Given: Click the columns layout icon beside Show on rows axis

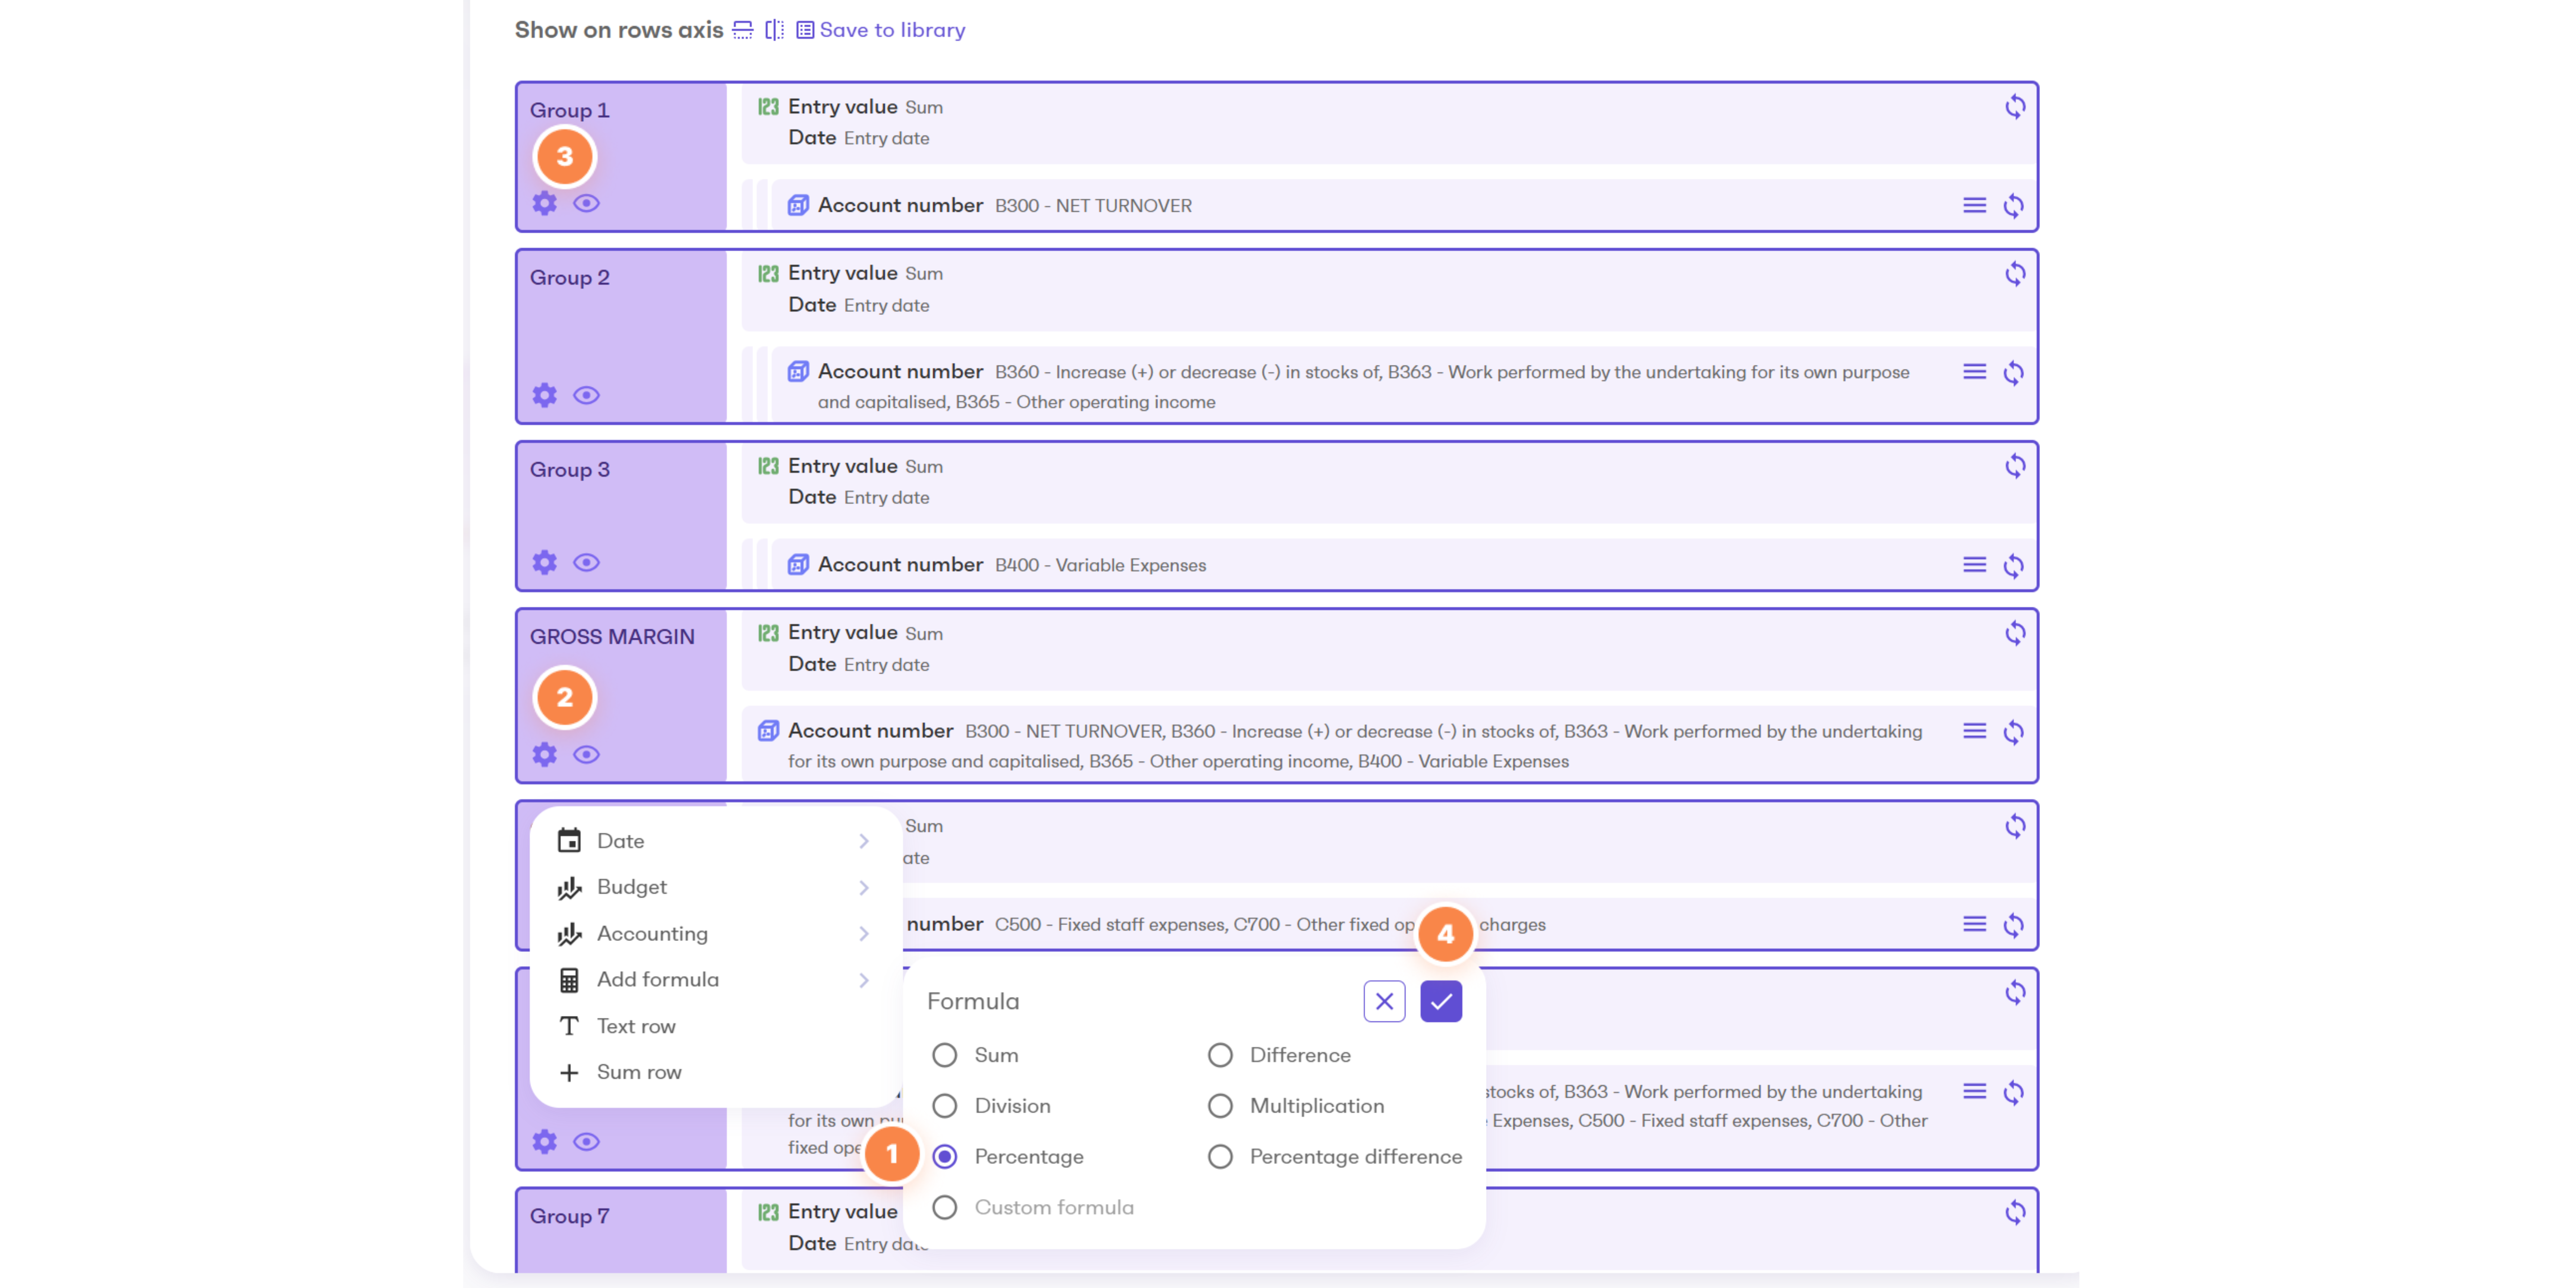Looking at the screenshot, I should point(774,30).
